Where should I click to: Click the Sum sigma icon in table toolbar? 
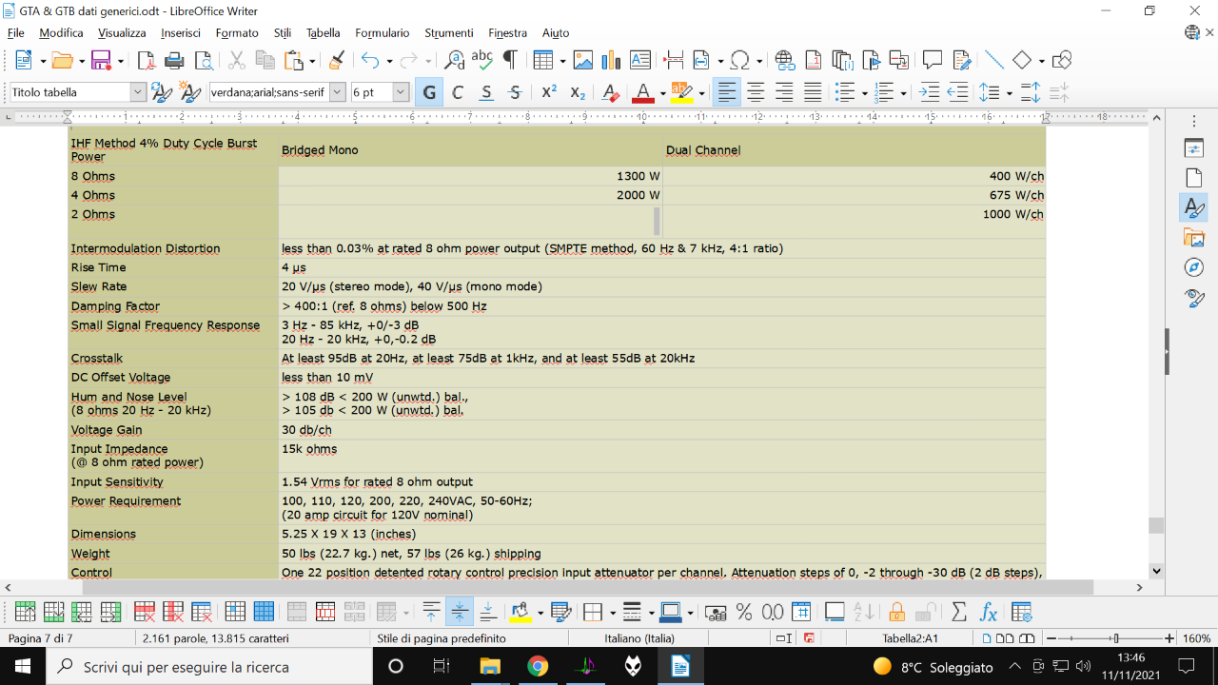coord(959,612)
